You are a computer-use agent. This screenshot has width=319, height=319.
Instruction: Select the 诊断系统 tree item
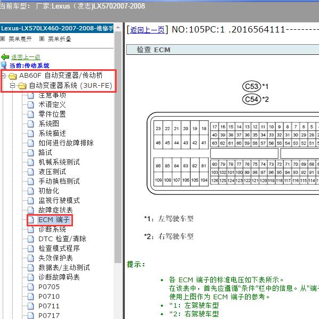[52, 230]
